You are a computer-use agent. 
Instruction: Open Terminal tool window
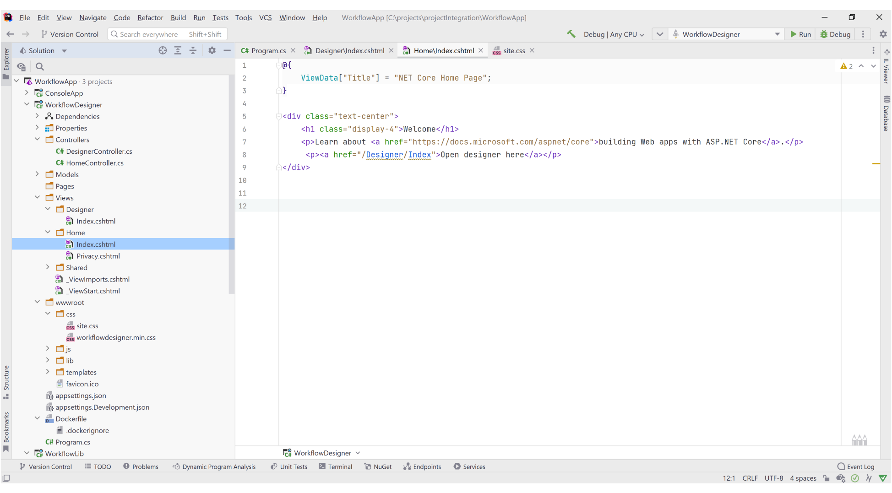click(x=336, y=466)
